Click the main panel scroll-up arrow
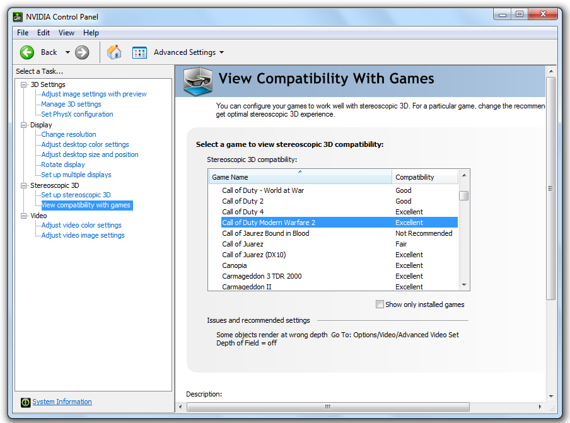The image size is (570, 423). point(550,71)
